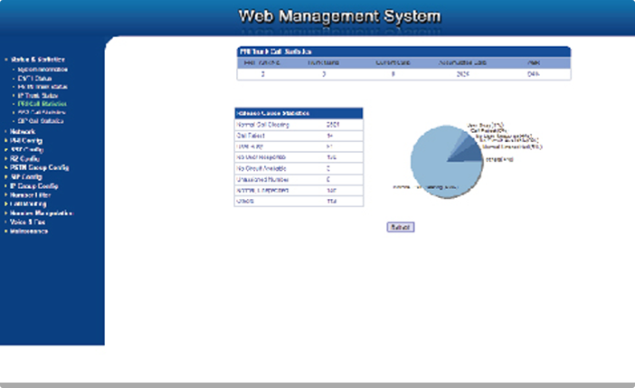
Task: Click the Current Calls column header
Action: click(393, 62)
